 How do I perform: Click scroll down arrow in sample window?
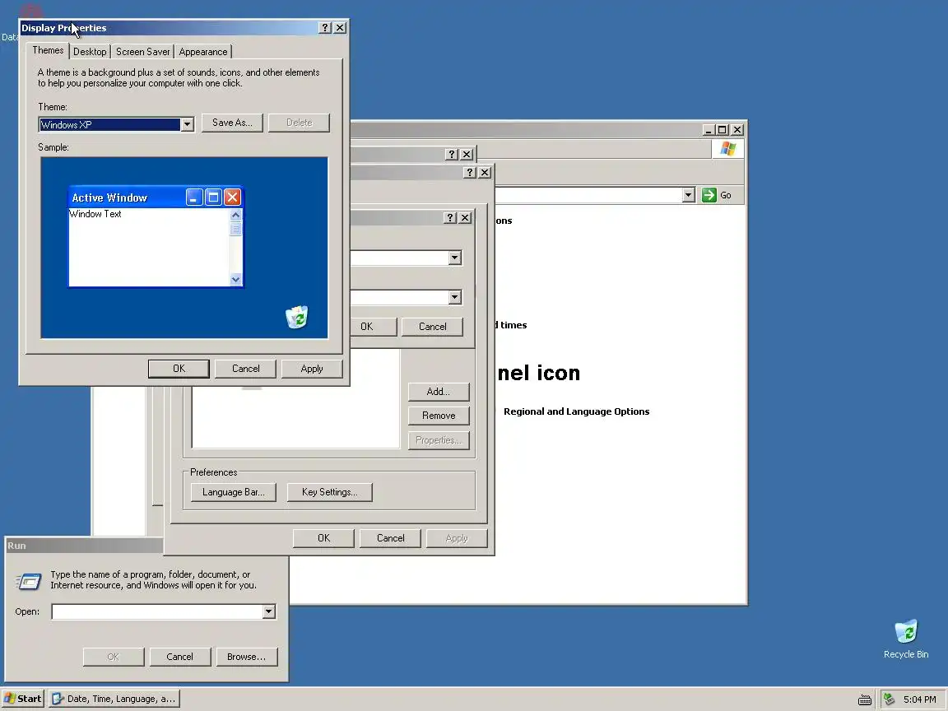pyautogui.click(x=236, y=279)
